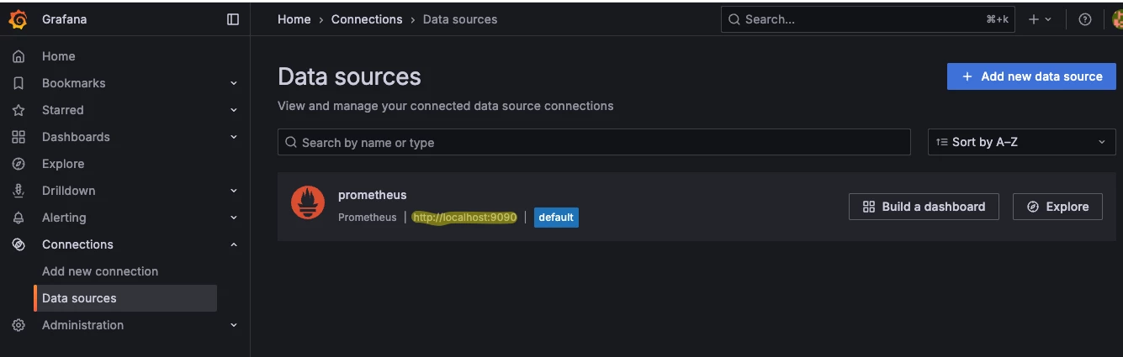Open the Sort by A–Z dropdown
Image resolution: width=1123 pixels, height=357 pixels.
click(x=1022, y=142)
